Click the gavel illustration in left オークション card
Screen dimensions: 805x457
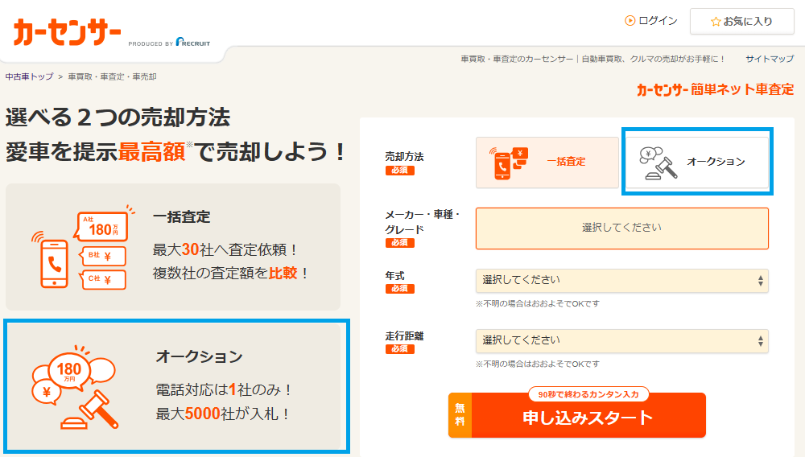coord(90,410)
